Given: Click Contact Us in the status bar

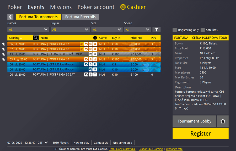Looking at the screenshot, I should tap(101, 143).
